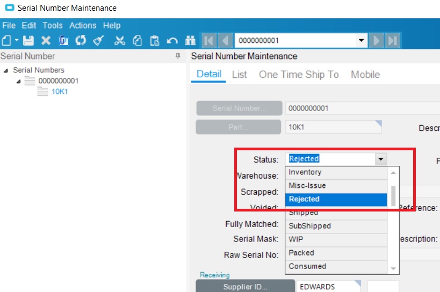Open the File menu
Screen dimensions: 440x292
click(9, 26)
